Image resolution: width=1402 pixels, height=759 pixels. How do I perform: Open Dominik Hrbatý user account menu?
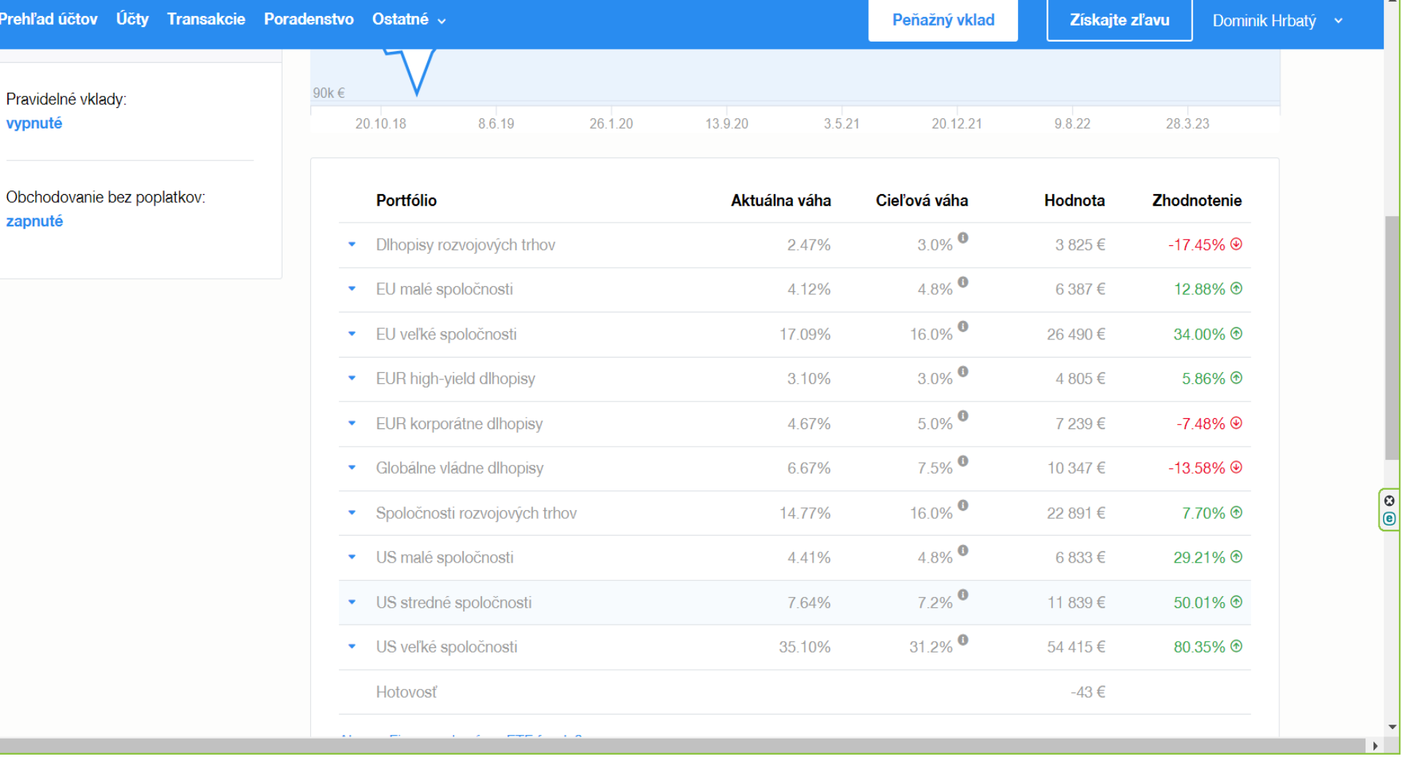click(x=1276, y=20)
